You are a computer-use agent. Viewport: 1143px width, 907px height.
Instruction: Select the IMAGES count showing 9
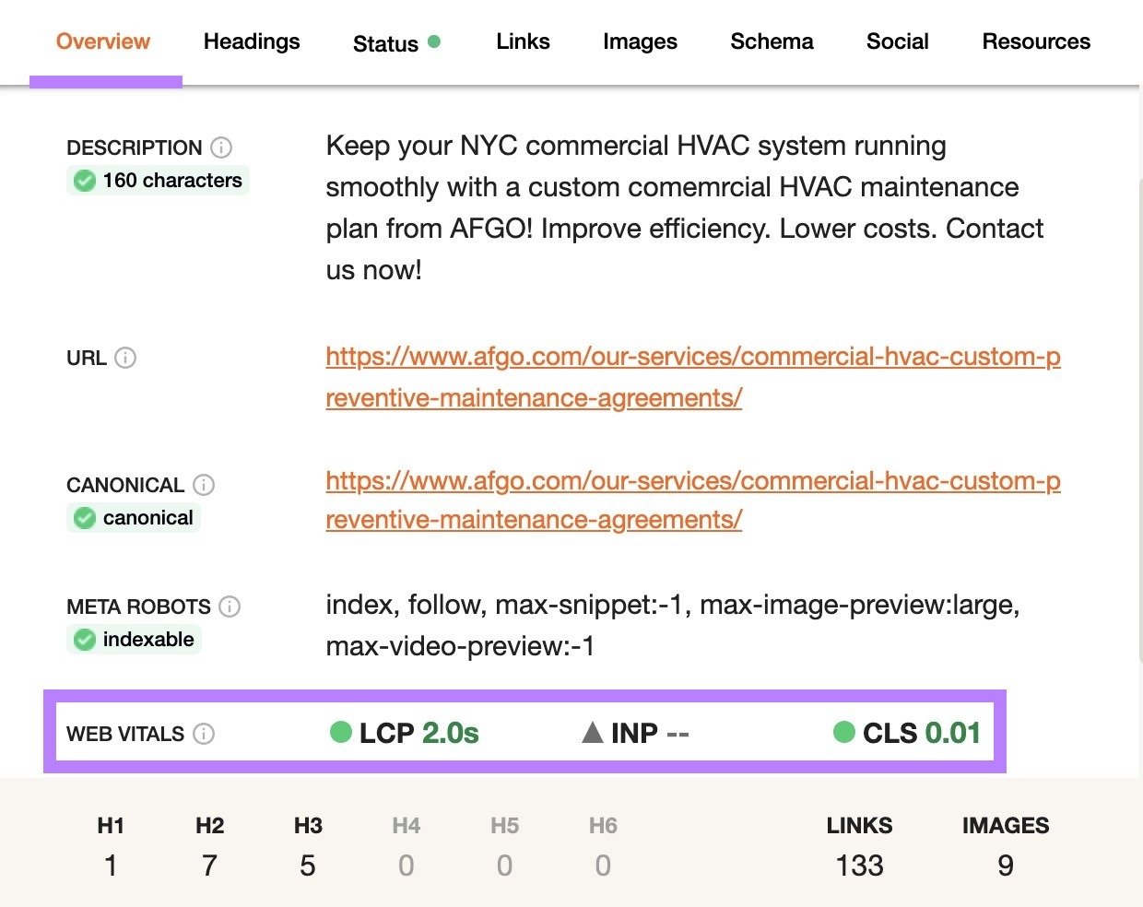point(1005,866)
